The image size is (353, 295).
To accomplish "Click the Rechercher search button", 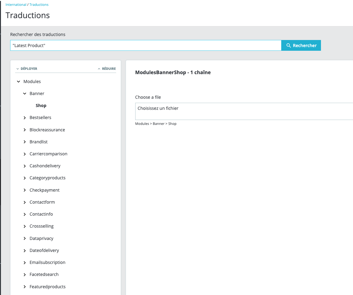I will (x=301, y=46).
